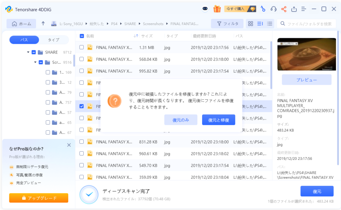Click the up arrow navigation icon
This screenshot has height=210, width=341.
tap(43, 24)
